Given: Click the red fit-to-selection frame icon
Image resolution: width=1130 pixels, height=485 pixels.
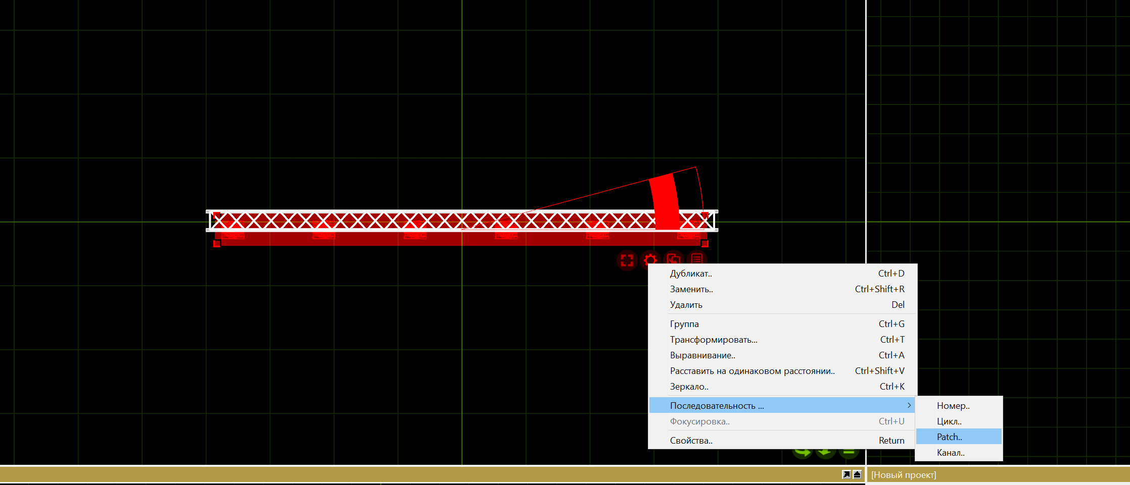Looking at the screenshot, I should click(627, 260).
